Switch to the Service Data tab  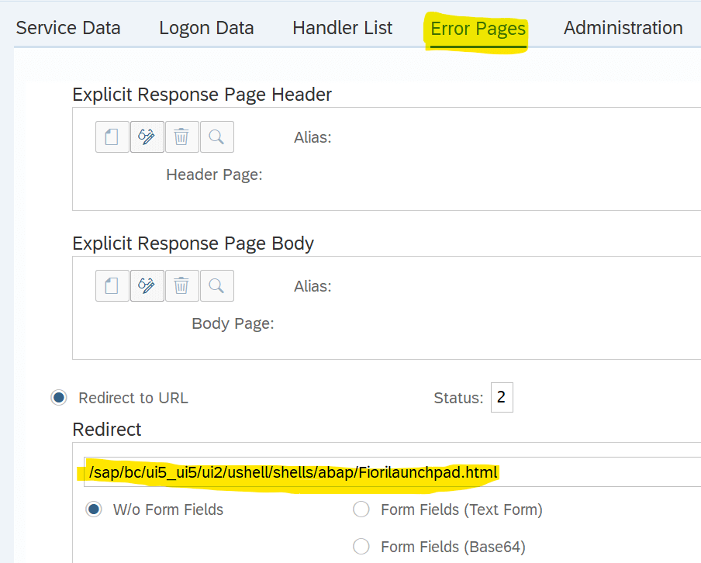coord(68,28)
